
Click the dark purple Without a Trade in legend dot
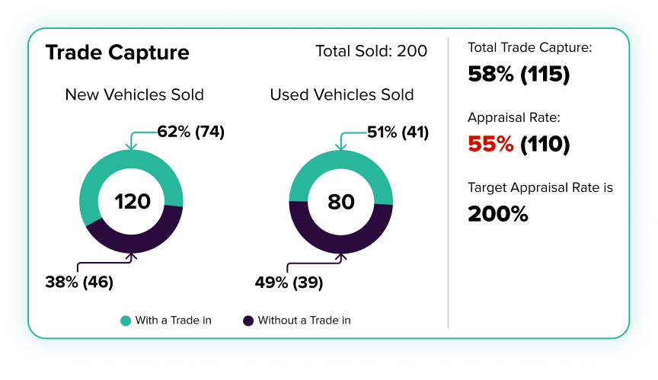(248, 321)
